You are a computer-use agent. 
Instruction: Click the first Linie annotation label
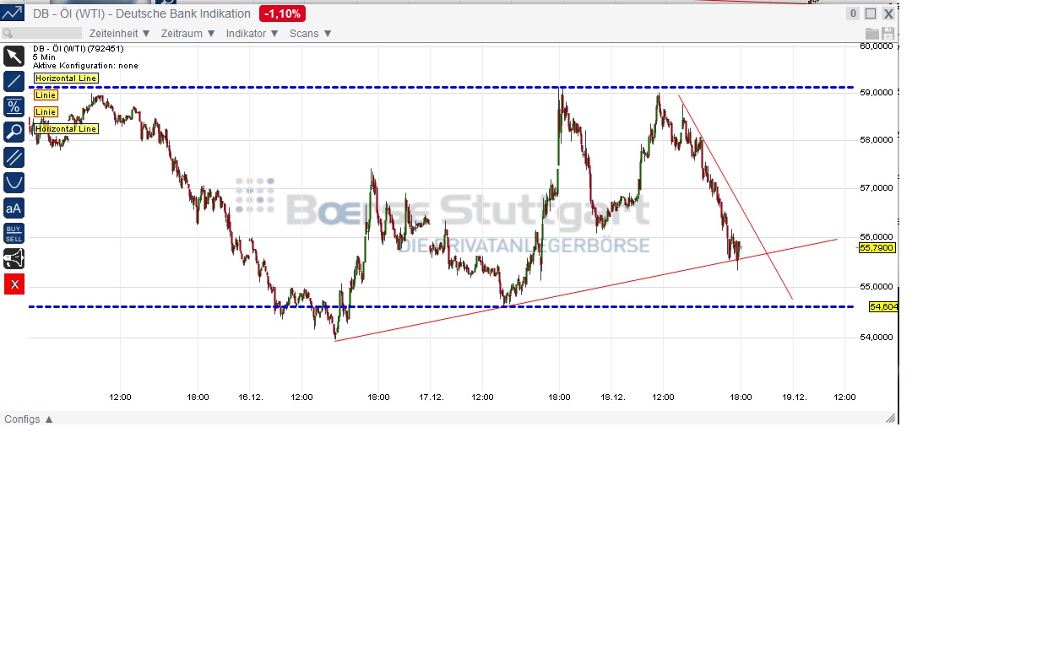click(45, 95)
